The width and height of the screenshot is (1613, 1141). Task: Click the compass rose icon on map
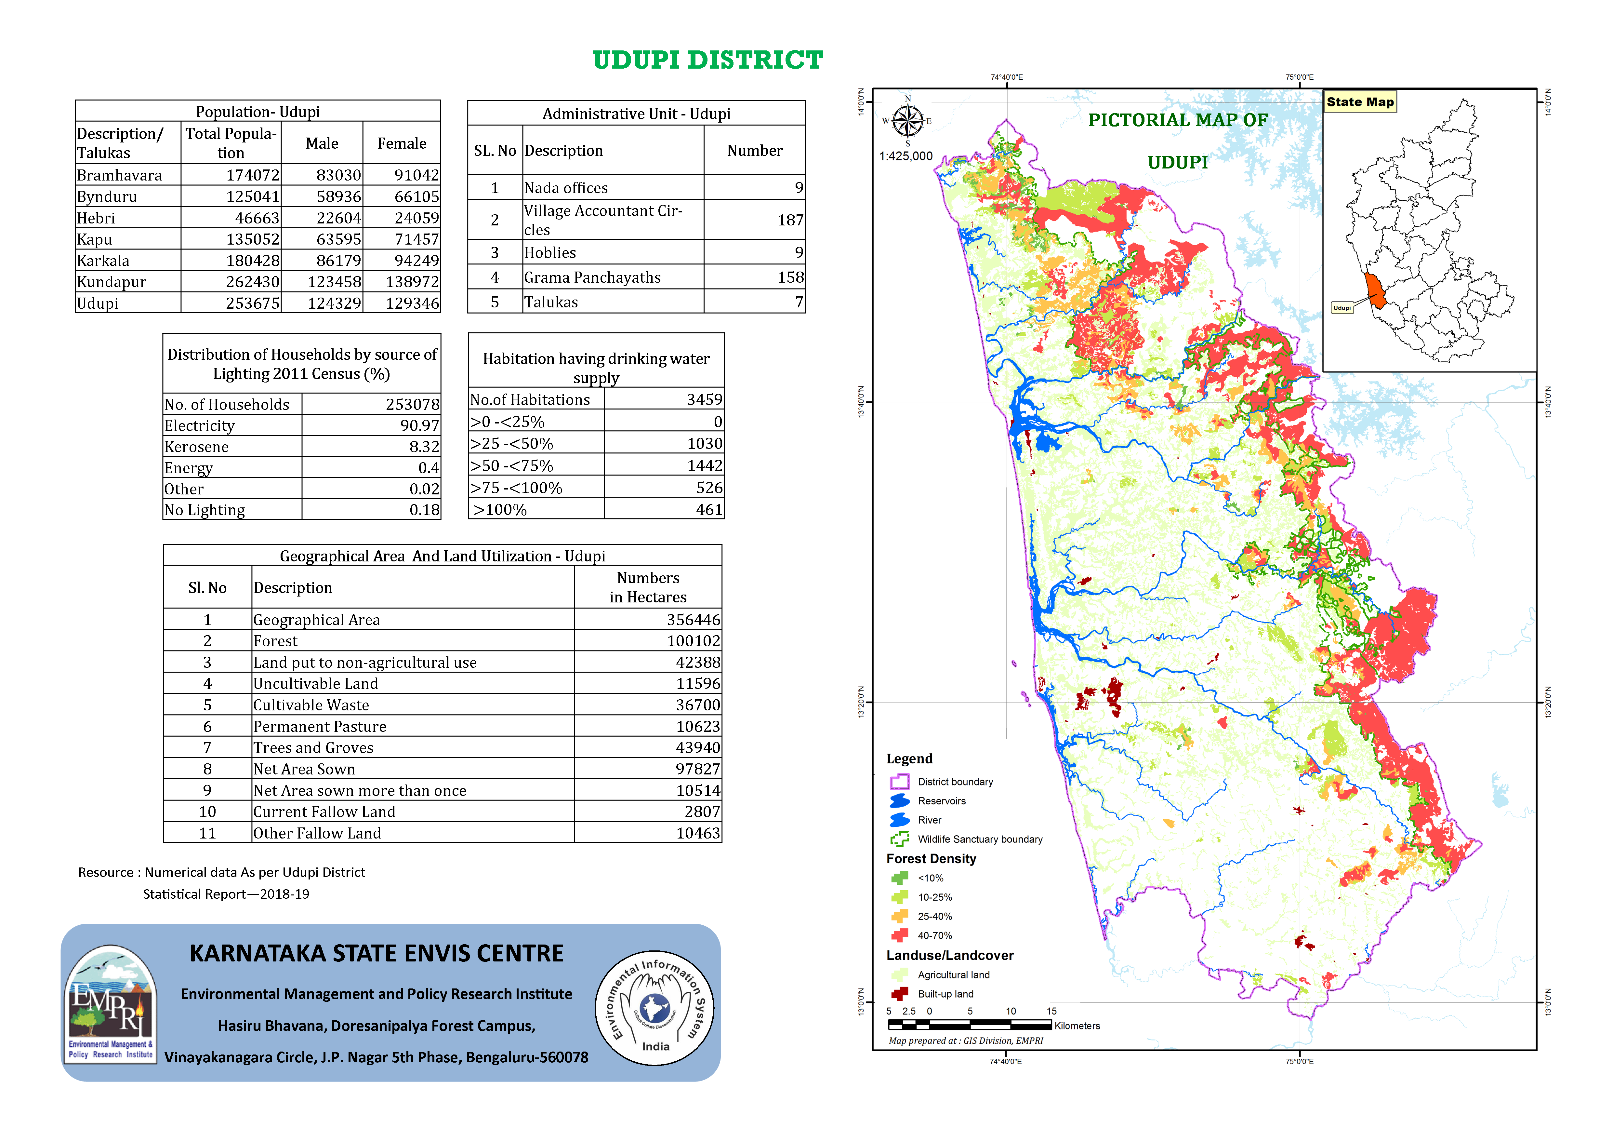click(x=908, y=121)
